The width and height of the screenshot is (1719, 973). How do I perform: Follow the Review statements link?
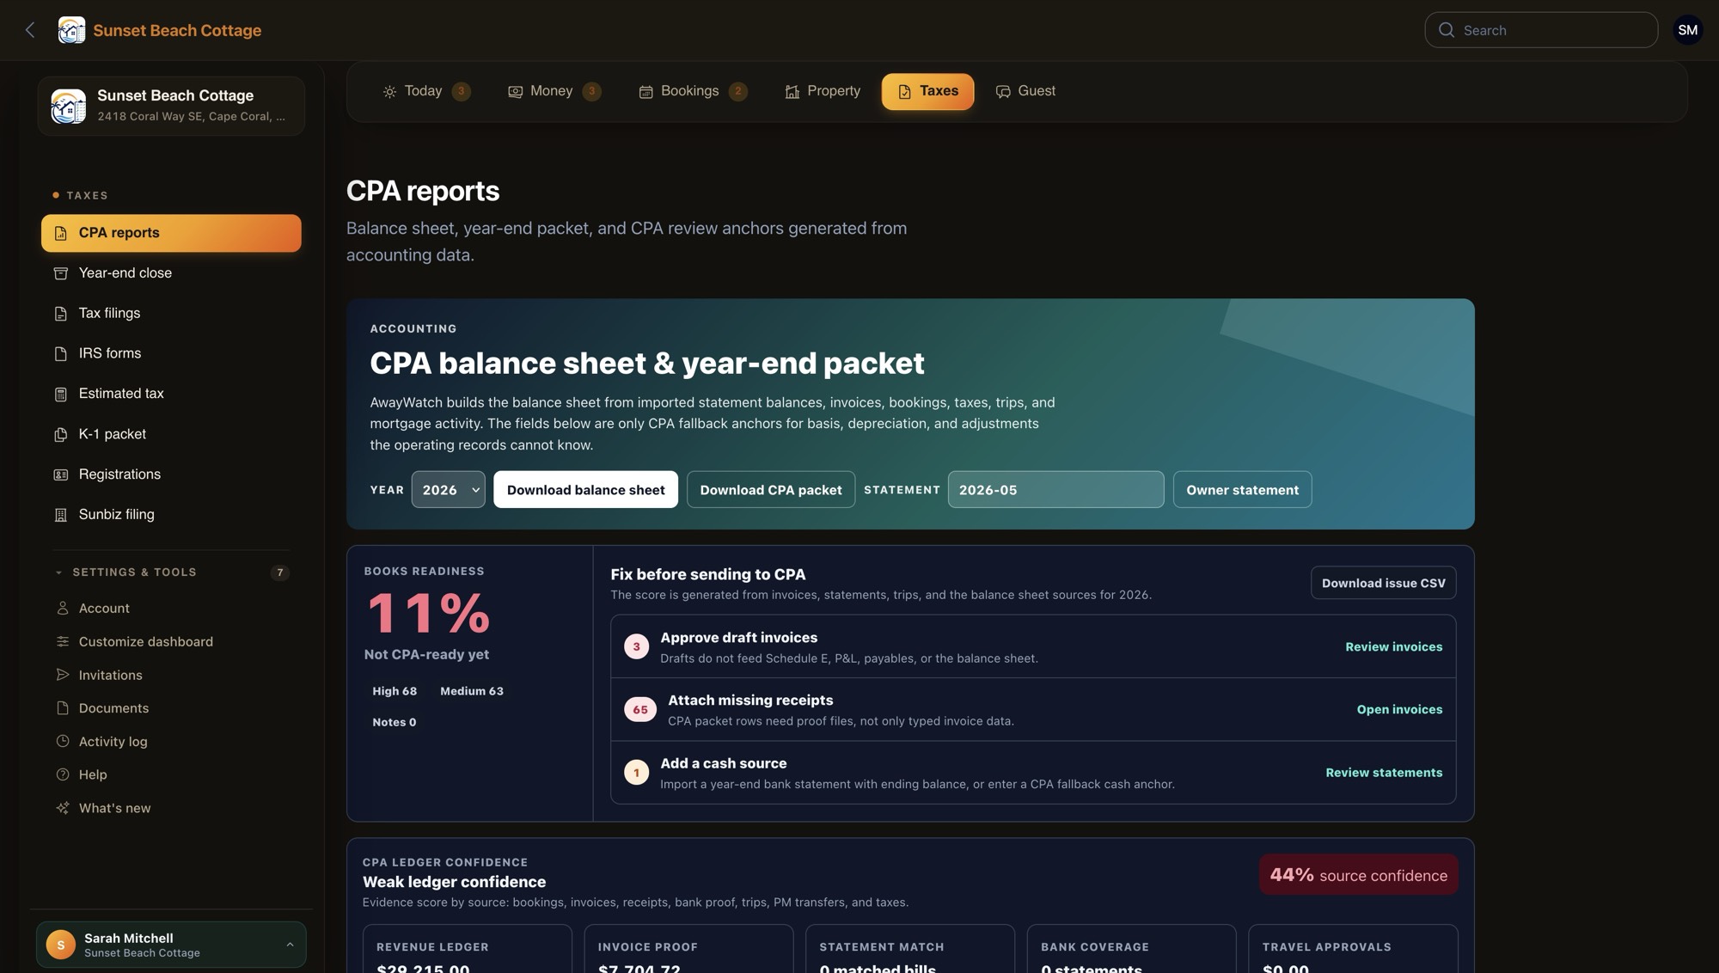click(1384, 773)
